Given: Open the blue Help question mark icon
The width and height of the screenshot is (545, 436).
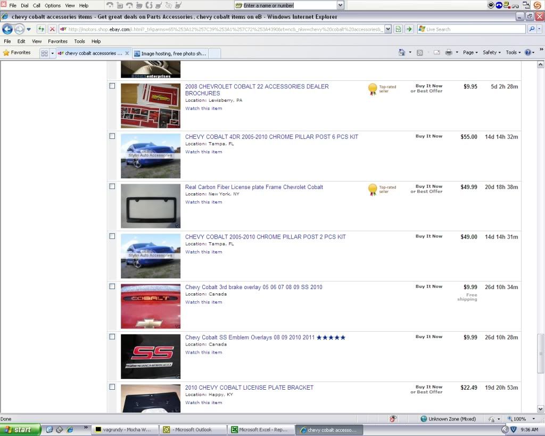Looking at the screenshot, I should [x=528, y=53].
